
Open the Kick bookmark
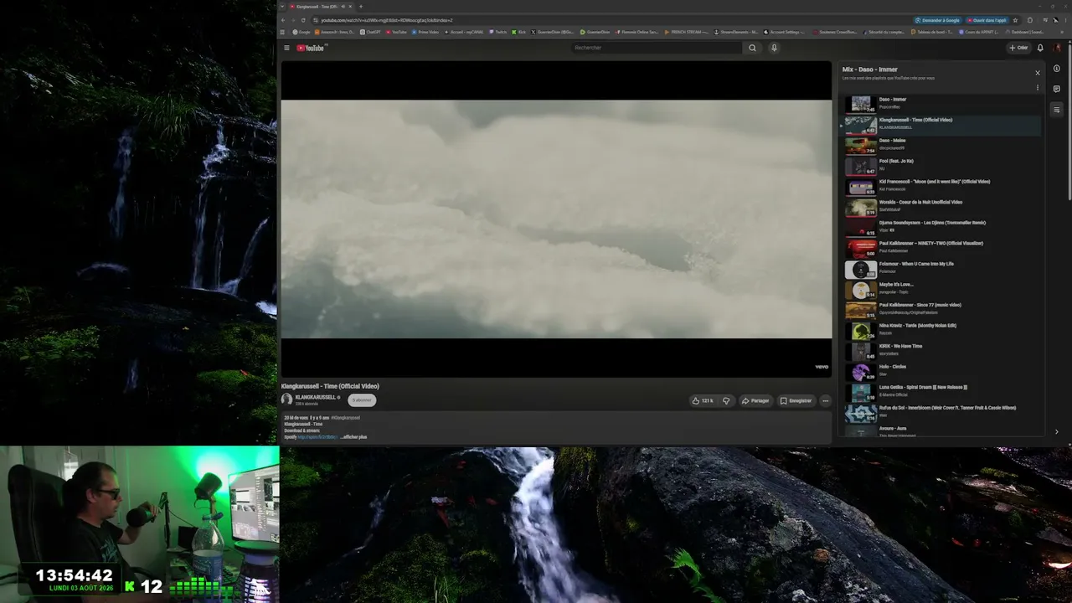click(x=518, y=32)
